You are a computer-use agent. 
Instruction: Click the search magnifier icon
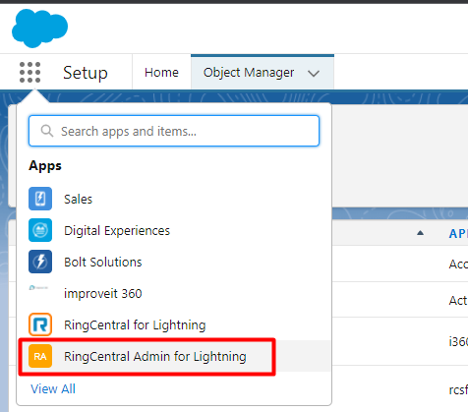[x=47, y=131]
